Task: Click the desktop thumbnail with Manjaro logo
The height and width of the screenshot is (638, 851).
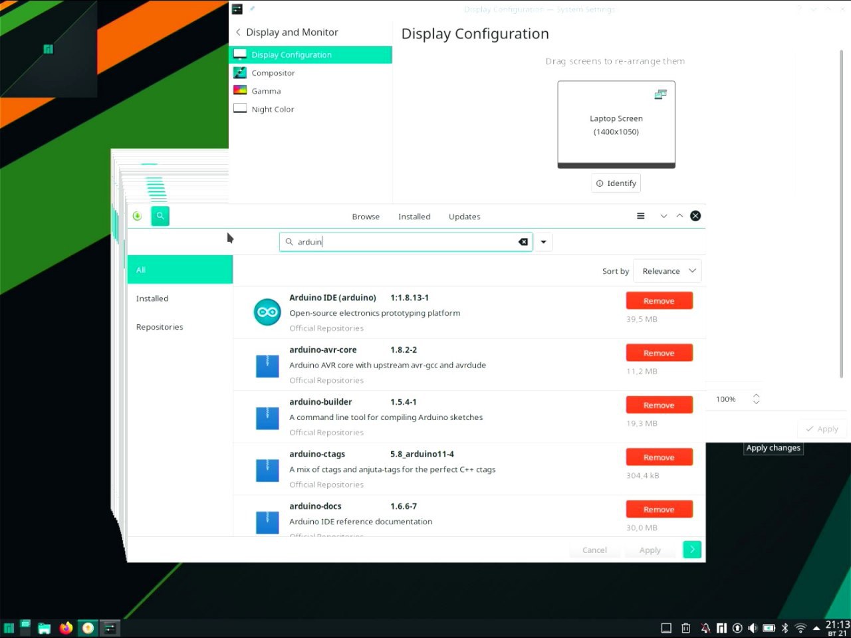Action: pos(49,49)
